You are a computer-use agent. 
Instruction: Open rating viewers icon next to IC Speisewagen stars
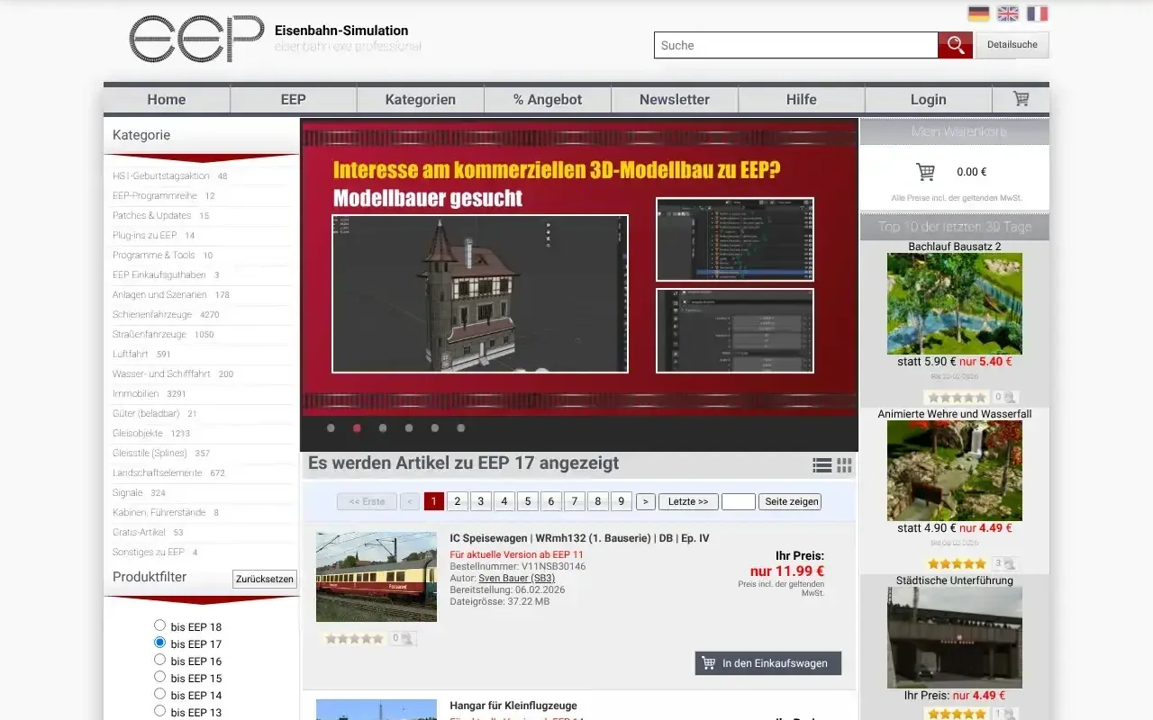406,637
